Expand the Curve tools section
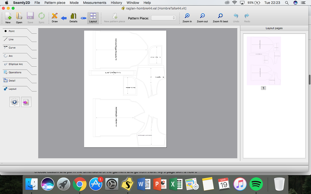The height and width of the screenshot is (194, 311). [12, 48]
